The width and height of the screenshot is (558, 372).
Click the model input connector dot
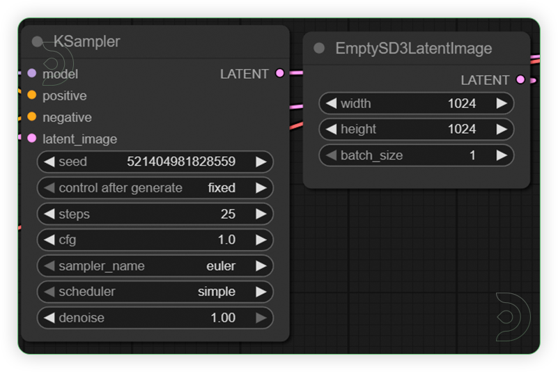pos(32,73)
